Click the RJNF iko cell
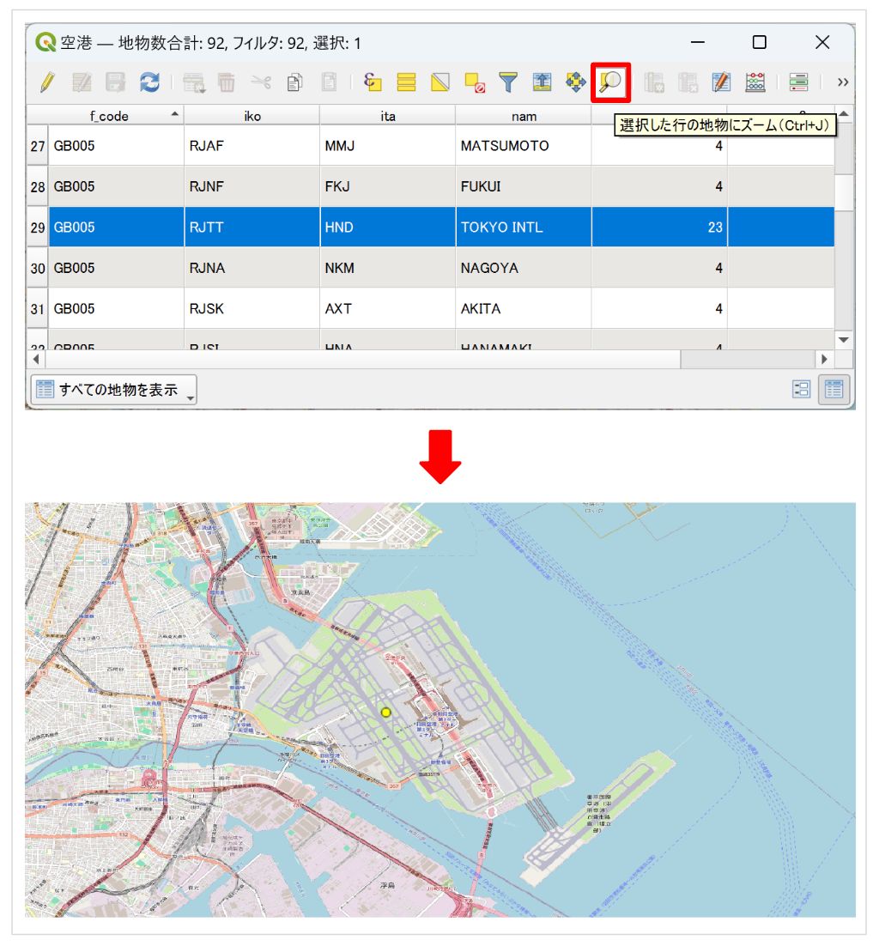 pos(252,186)
